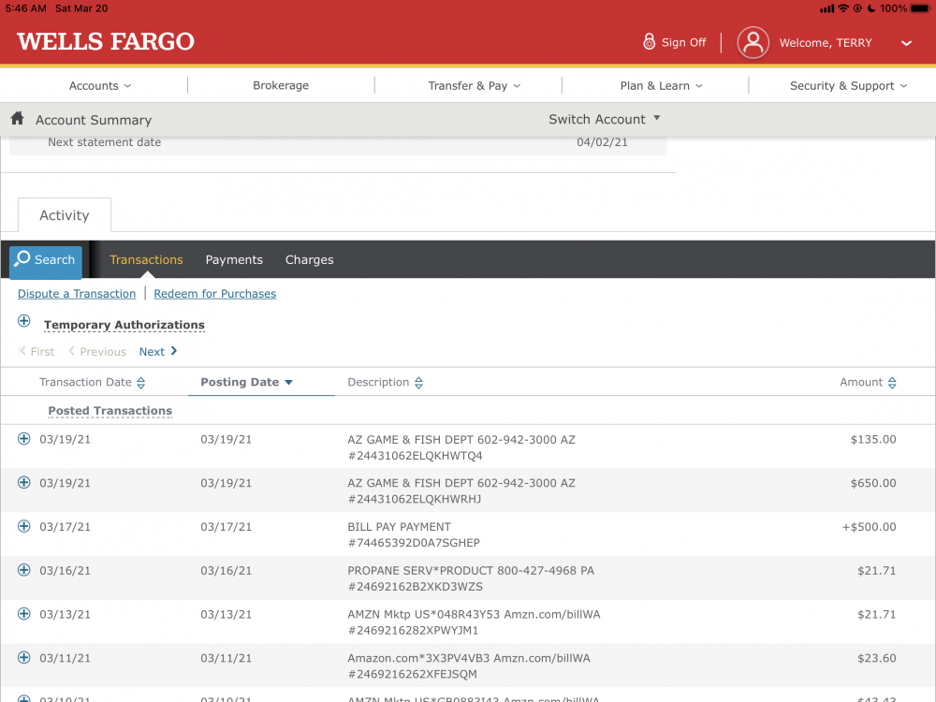Click the Do Not Disturb moon icon
The height and width of the screenshot is (702, 936).
(x=870, y=8)
